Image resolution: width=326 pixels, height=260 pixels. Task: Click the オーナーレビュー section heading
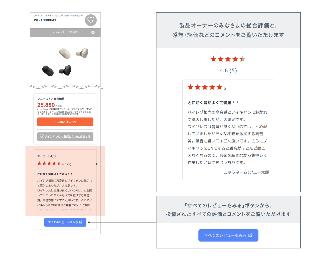click(x=48, y=156)
